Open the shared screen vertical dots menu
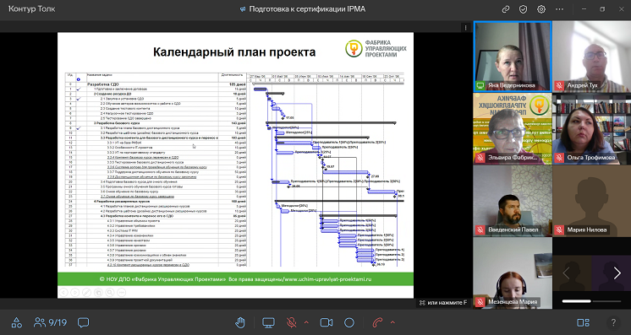This screenshot has width=631, height=335. [x=465, y=28]
